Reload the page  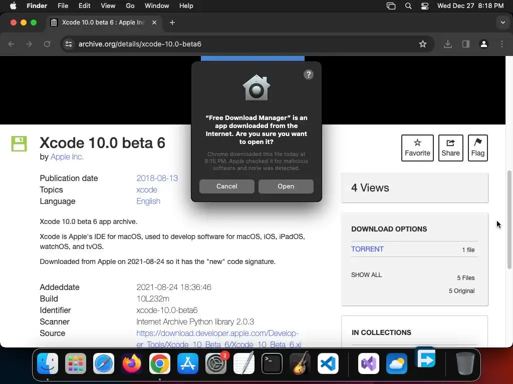47,44
